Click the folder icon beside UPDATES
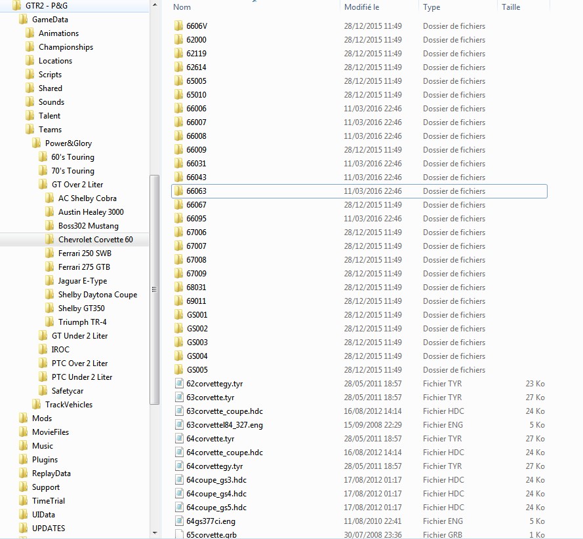Viewport: 583px width, 539px height. (24, 528)
